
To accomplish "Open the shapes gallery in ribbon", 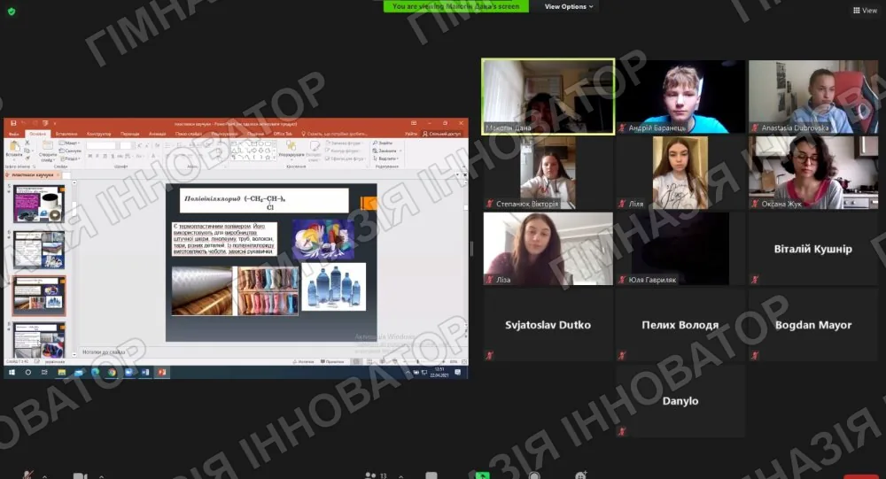I will (x=252, y=151).
